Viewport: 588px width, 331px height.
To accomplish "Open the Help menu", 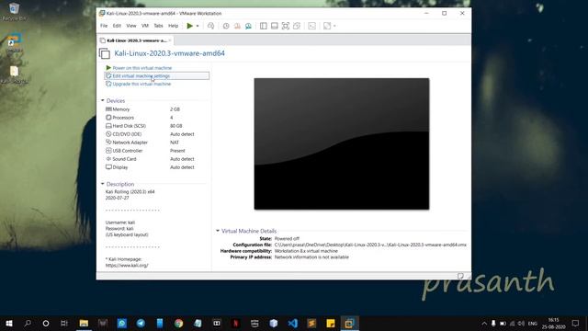I will (x=173, y=26).
